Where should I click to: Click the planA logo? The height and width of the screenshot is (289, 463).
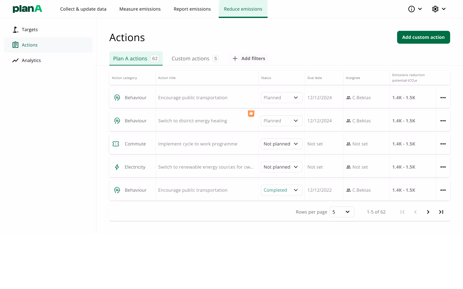(27, 9)
